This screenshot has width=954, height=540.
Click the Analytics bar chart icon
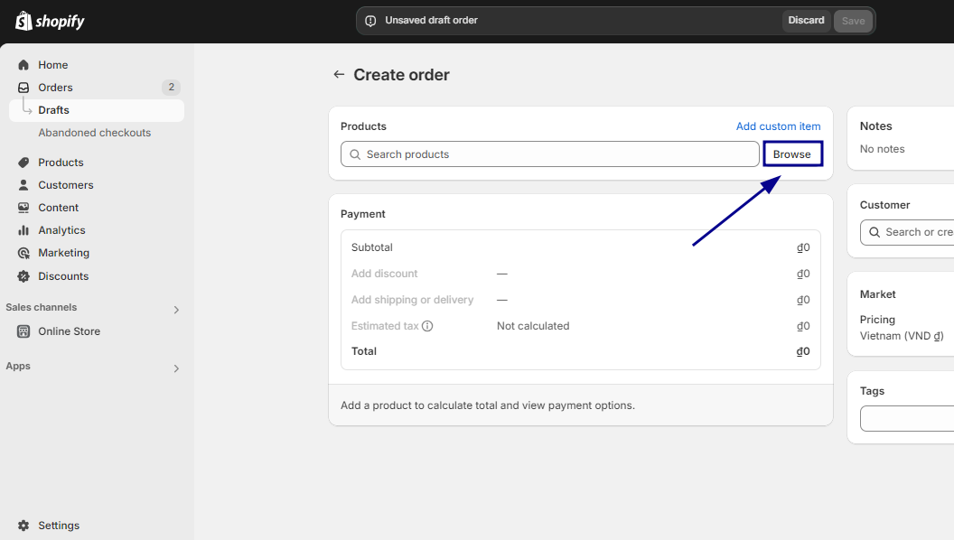(x=23, y=230)
